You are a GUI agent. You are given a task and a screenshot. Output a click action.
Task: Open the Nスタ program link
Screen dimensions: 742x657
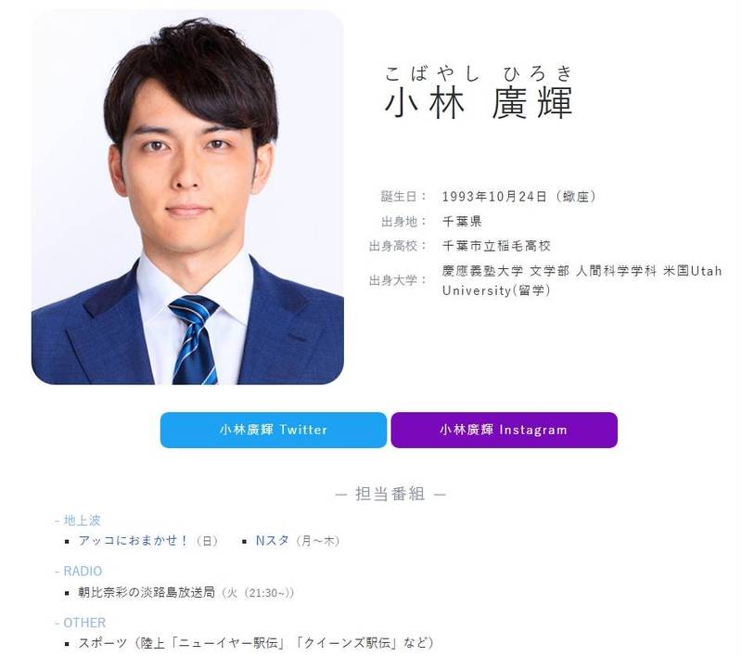point(272,541)
